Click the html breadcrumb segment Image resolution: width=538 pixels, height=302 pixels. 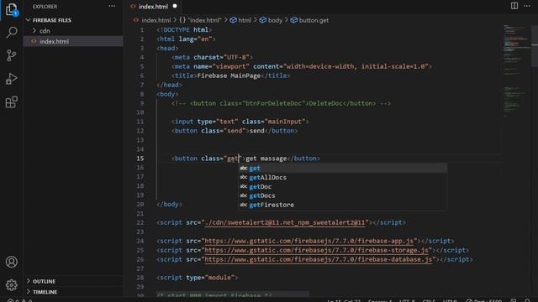pos(241,20)
